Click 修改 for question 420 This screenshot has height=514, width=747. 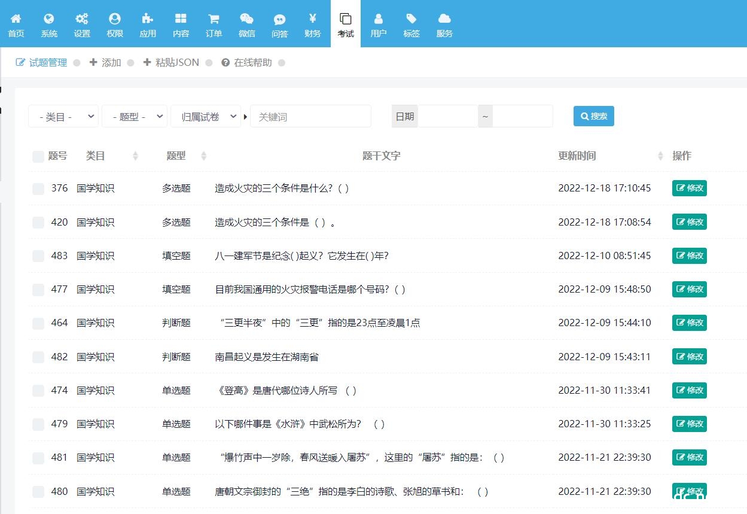click(x=690, y=221)
